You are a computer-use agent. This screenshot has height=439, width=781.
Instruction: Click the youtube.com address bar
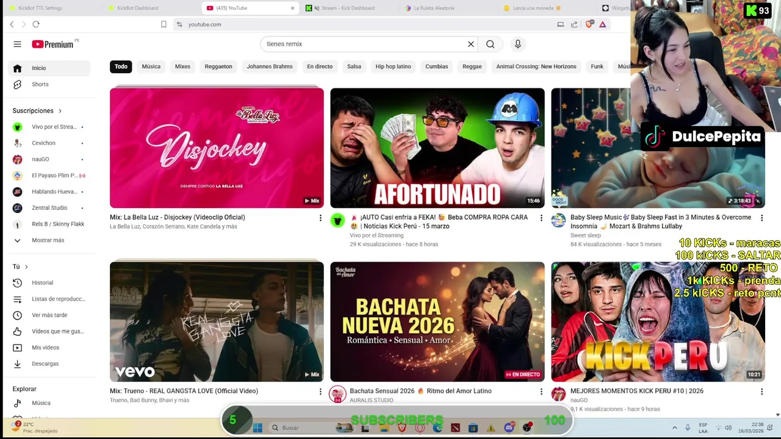click(366, 24)
